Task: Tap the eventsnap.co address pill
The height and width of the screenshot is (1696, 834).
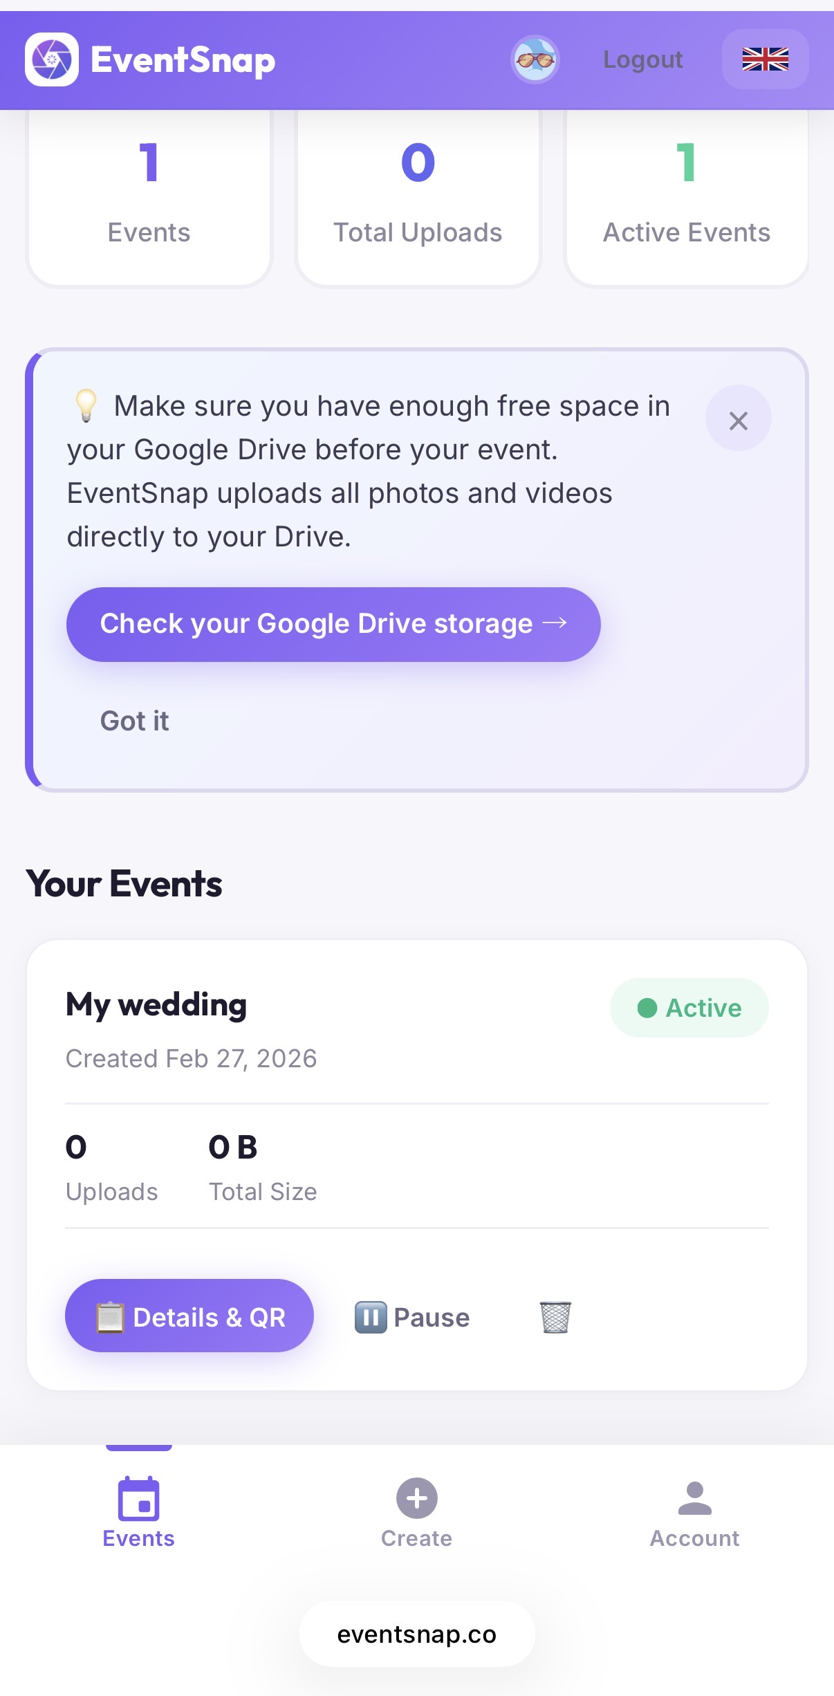Action: coord(417,1634)
